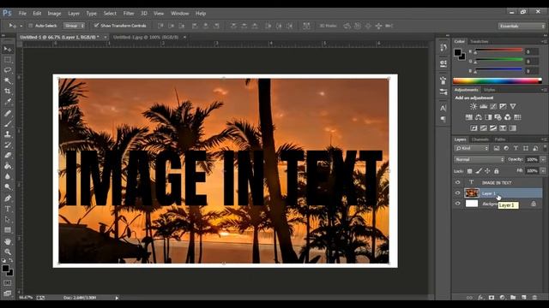
Task: Click the Exposure adjustment icon
Action: coord(504,106)
